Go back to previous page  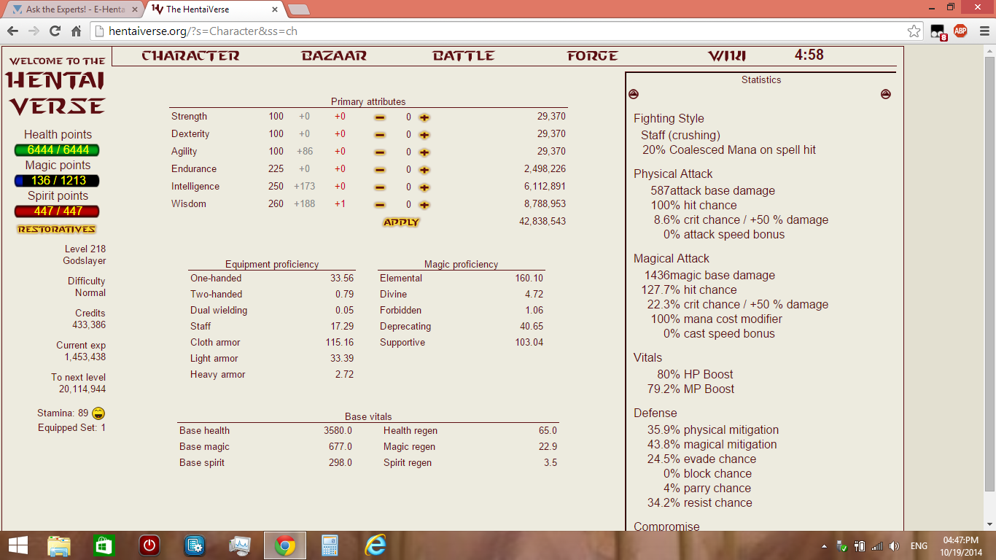[13, 31]
